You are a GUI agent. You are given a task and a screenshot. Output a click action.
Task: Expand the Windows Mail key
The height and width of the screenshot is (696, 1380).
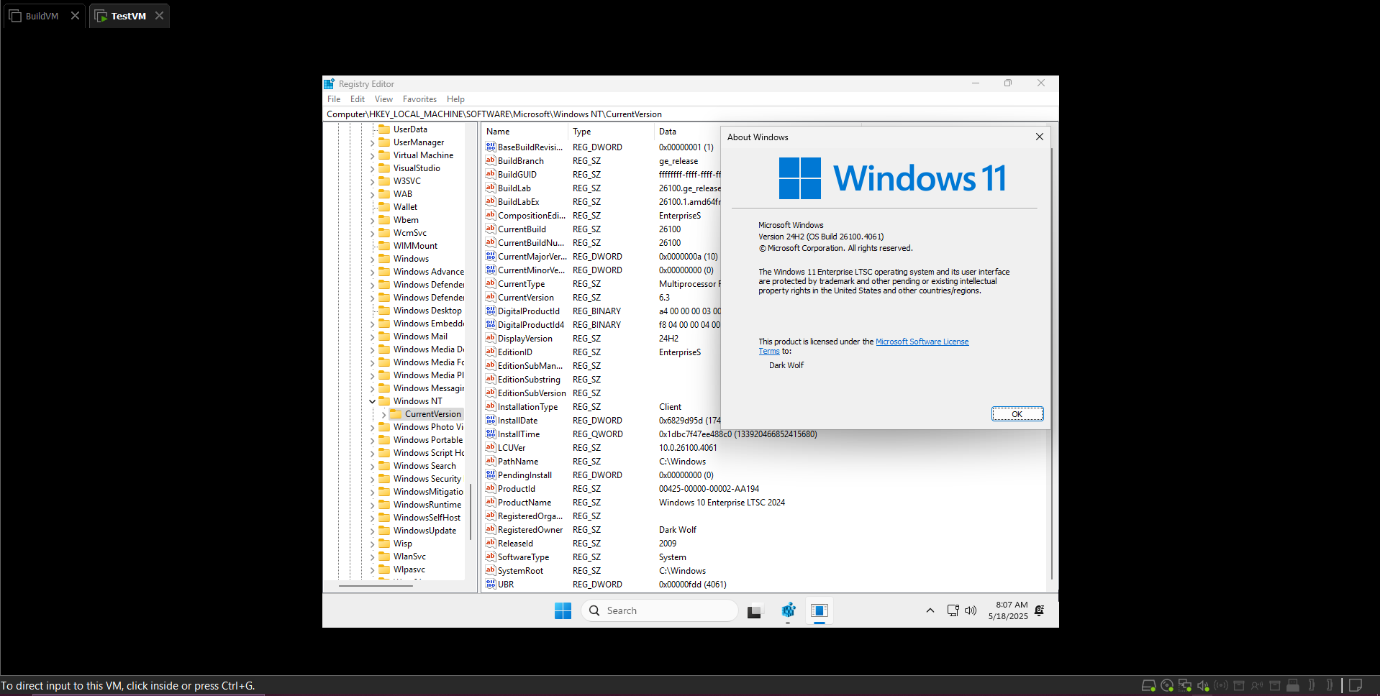click(372, 336)
